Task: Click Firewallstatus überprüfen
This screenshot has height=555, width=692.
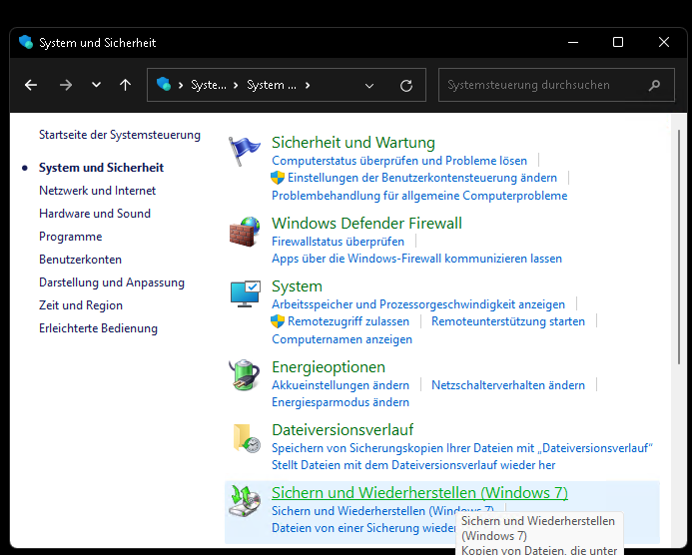Action: [339, 242]
